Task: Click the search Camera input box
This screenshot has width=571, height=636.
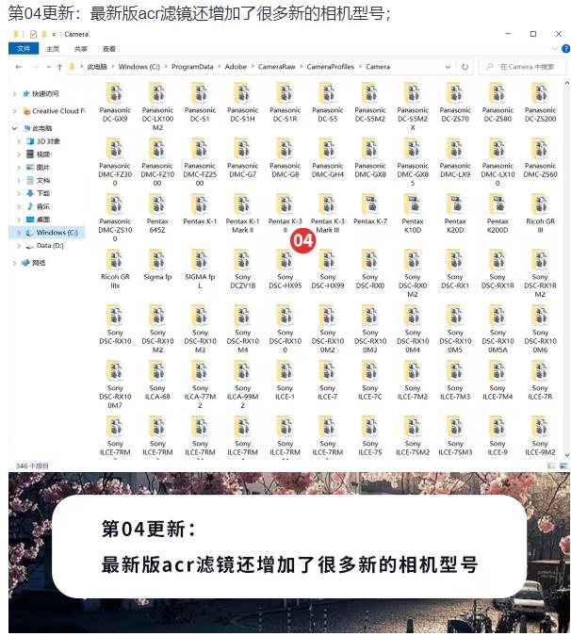Action: 522,67
